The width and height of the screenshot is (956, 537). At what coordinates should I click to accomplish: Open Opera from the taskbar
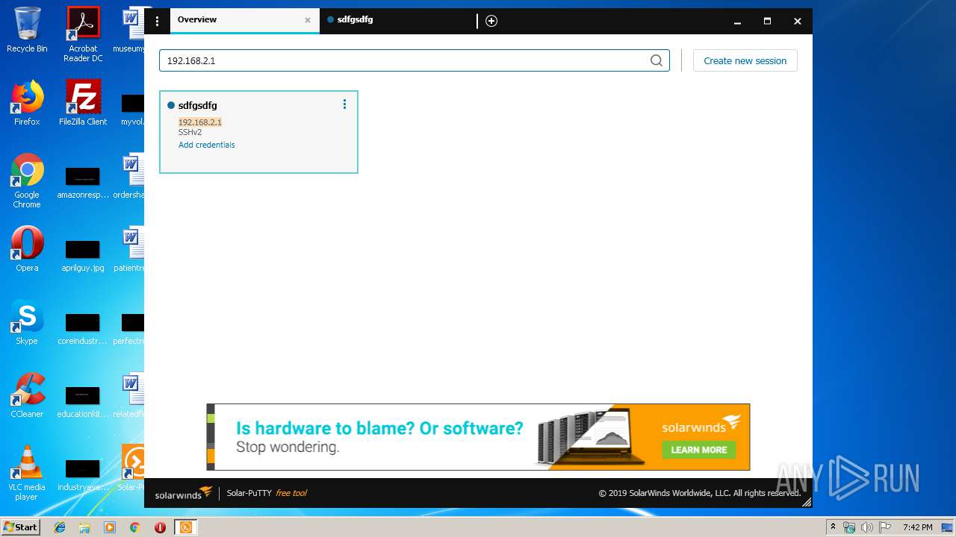tap(160, 527)
